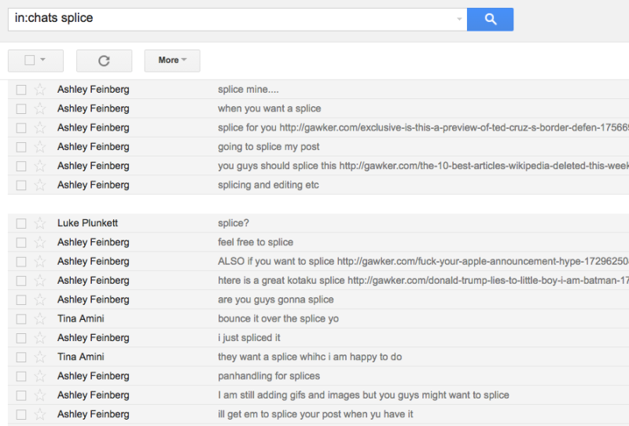Check 'I am still adding gifs and images' checkbox

pos(21,395)
